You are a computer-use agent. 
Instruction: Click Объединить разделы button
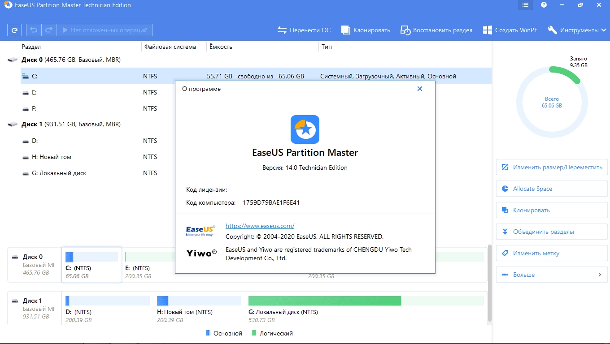pos(552,232)
